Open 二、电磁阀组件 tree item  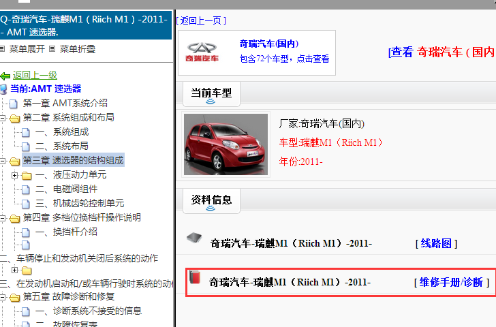click(67, 189)
